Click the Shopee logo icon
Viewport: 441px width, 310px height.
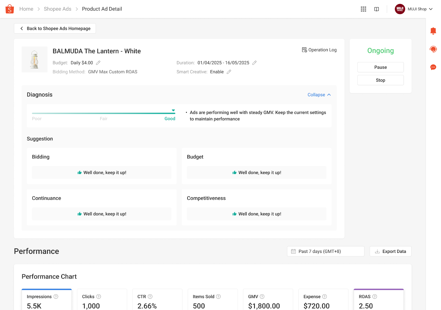tap(10, 9)
